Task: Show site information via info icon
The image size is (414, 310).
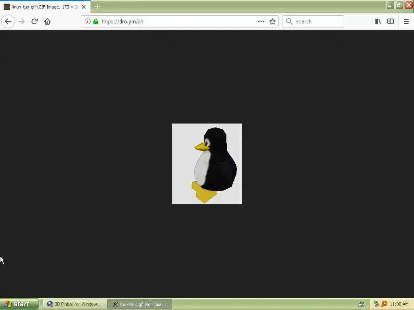Action: pos(88,22)
